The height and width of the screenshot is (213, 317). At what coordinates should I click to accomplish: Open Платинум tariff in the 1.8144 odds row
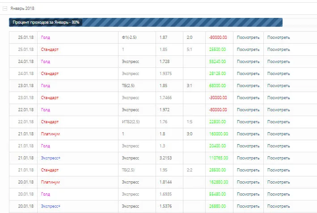point(51,182)
